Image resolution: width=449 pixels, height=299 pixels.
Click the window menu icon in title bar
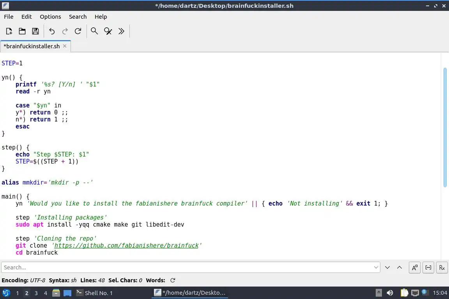click(5, 6)
